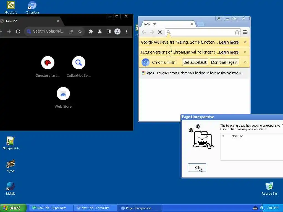The image size is (283, 212).
Task: Open Notepad++ desktop shortcut
Action: pos(11,143)
